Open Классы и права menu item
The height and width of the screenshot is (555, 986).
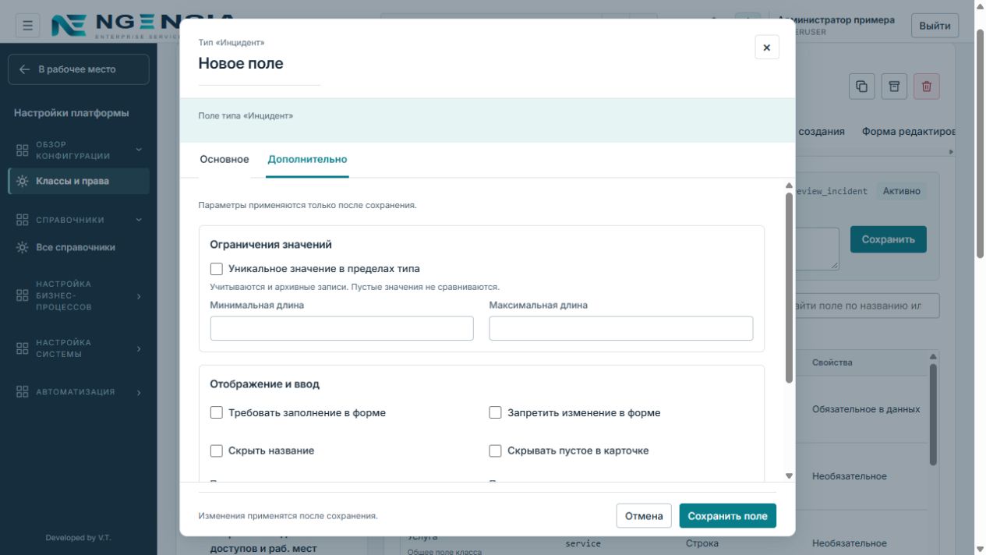click(x=78, y=181)
